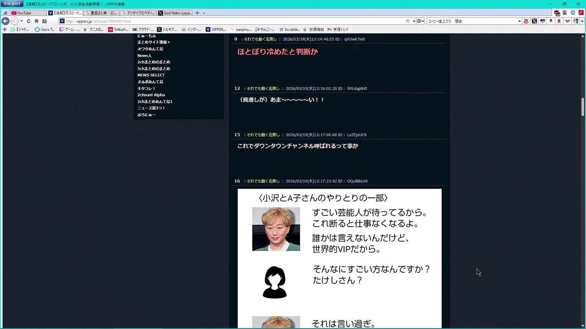The image size is (586, 329).
Task: Open the 拡張機能 bookmark
Action: click(x=314, y=29)
